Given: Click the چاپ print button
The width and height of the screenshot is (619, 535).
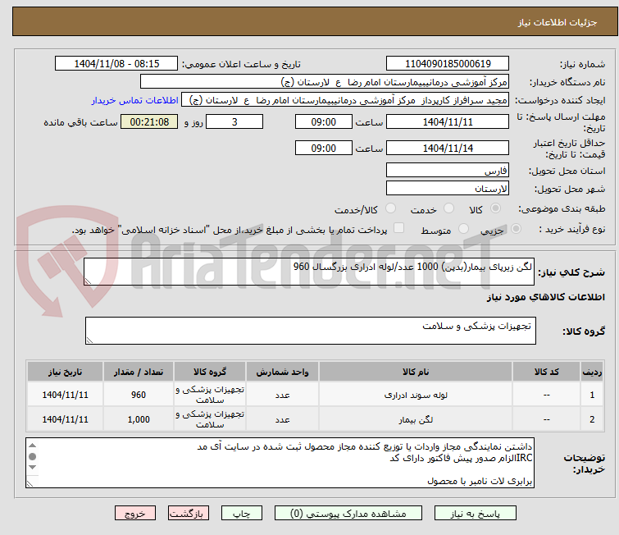Looking at the screenshot, I should [x=241, y=514].
